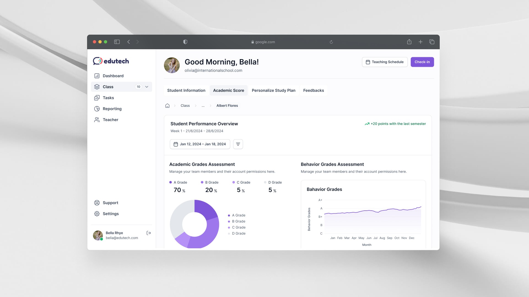Expand the Class menu chevron

point(146,87)
